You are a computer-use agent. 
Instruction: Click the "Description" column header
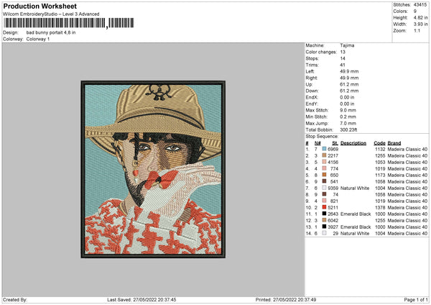click(353, 143)
